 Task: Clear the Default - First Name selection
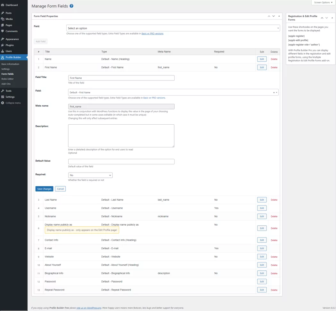274,93
